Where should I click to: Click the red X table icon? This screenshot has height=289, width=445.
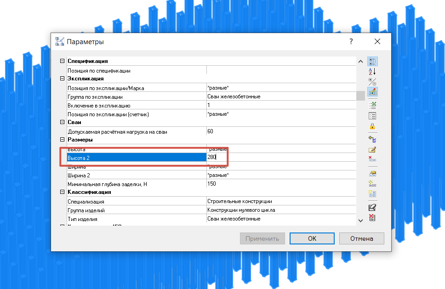[372, 217]
